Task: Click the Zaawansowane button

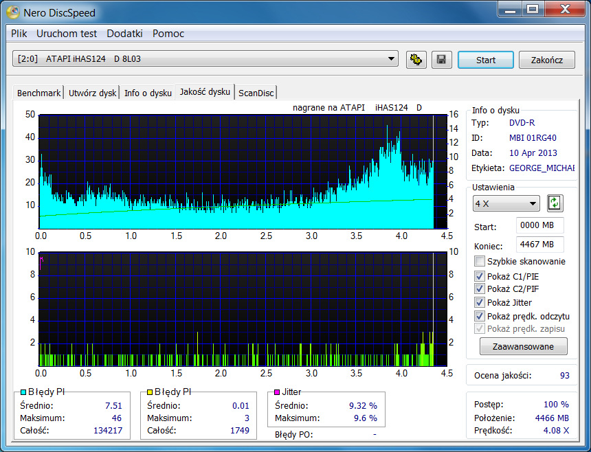Action: tap(523, 346)
